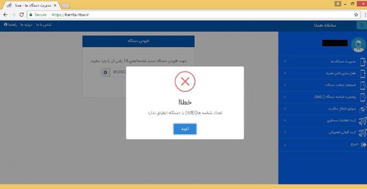Click the device management phone icon in the sidebar

[x=363, y=62]
